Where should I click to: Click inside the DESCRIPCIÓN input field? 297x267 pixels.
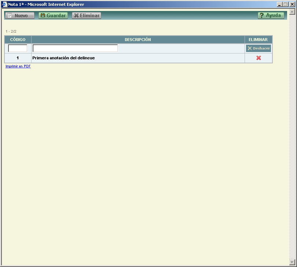click(x=75, y=48)
